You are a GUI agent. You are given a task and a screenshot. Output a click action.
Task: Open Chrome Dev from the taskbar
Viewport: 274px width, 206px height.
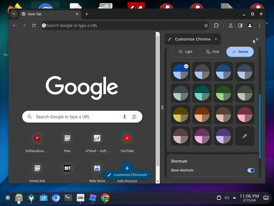(x=105, y=198)
